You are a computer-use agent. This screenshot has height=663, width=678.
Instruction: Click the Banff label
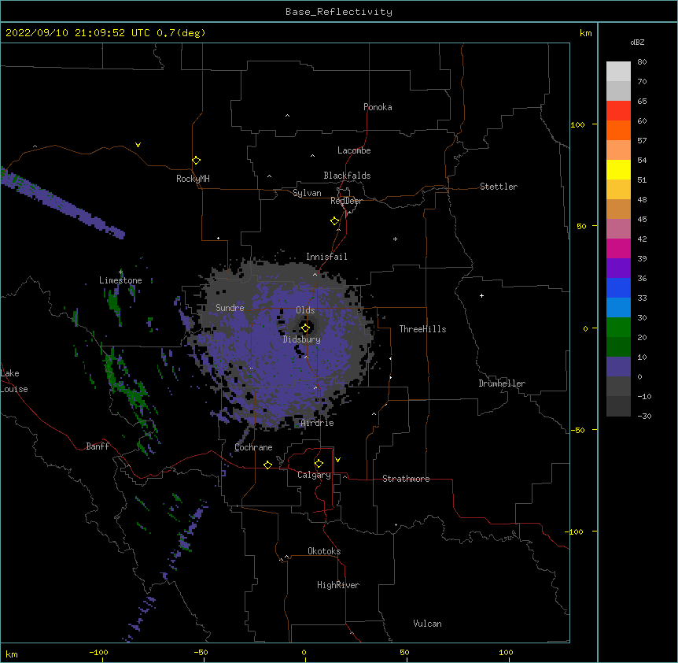point(98,446)
